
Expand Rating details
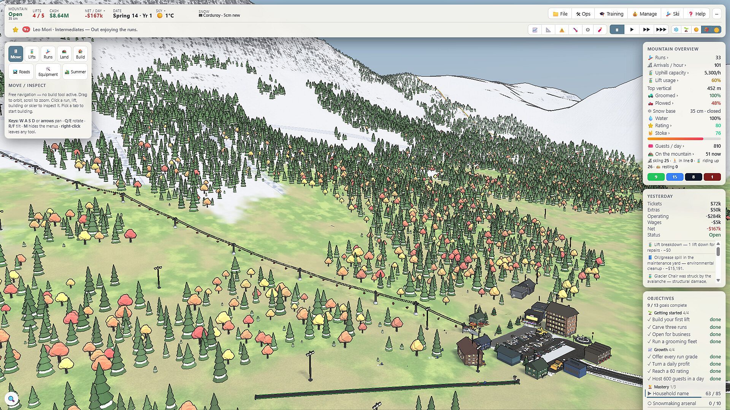click(684, 126)
